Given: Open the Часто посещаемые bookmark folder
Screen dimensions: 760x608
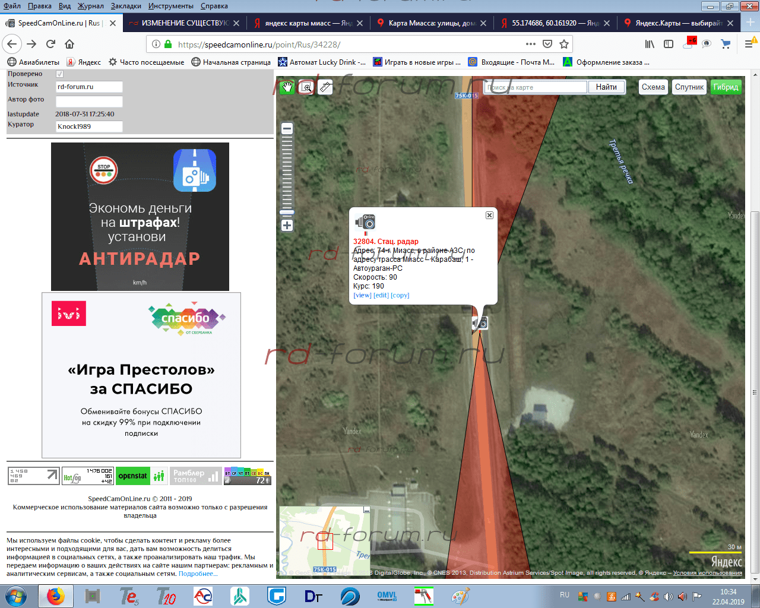Looking at the screenshot, I should [146, 62].
